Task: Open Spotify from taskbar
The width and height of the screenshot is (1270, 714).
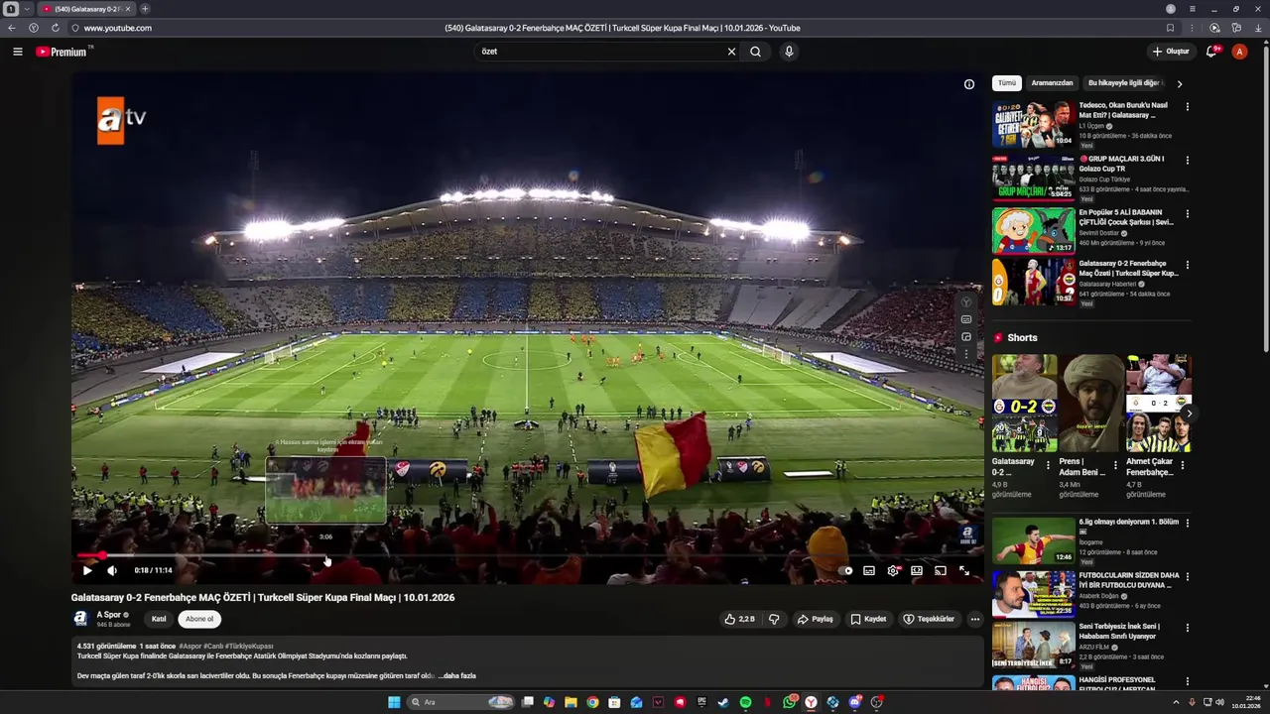Action: (745, 702)
